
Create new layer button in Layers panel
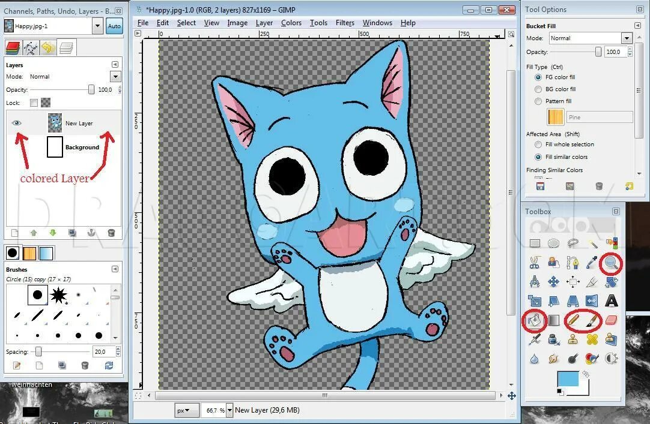pos(15,233)
